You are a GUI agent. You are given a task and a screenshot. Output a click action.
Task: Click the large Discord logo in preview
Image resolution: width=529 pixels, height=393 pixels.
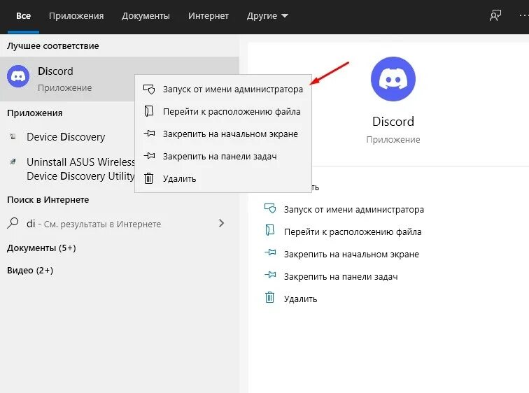pyautogui.click(x=393, y=79)
